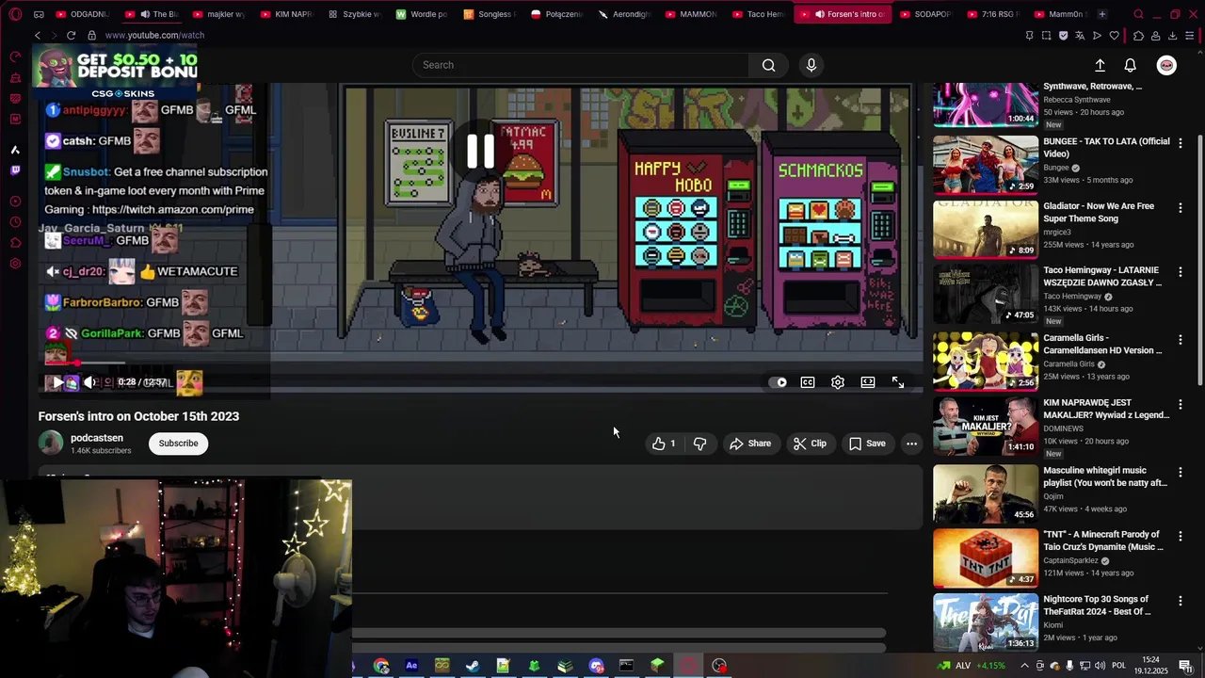Screen dimensions: 1205x678
Task: Open podcastsen channel name link
Action: click(x=97, y=438)
